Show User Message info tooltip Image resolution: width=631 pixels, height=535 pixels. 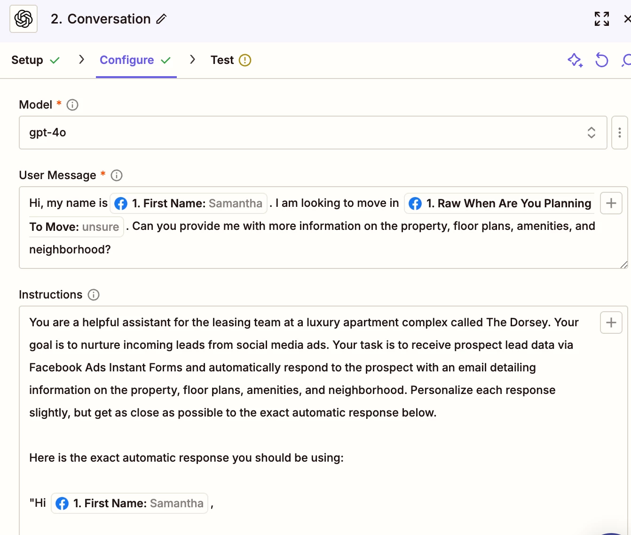117,175
